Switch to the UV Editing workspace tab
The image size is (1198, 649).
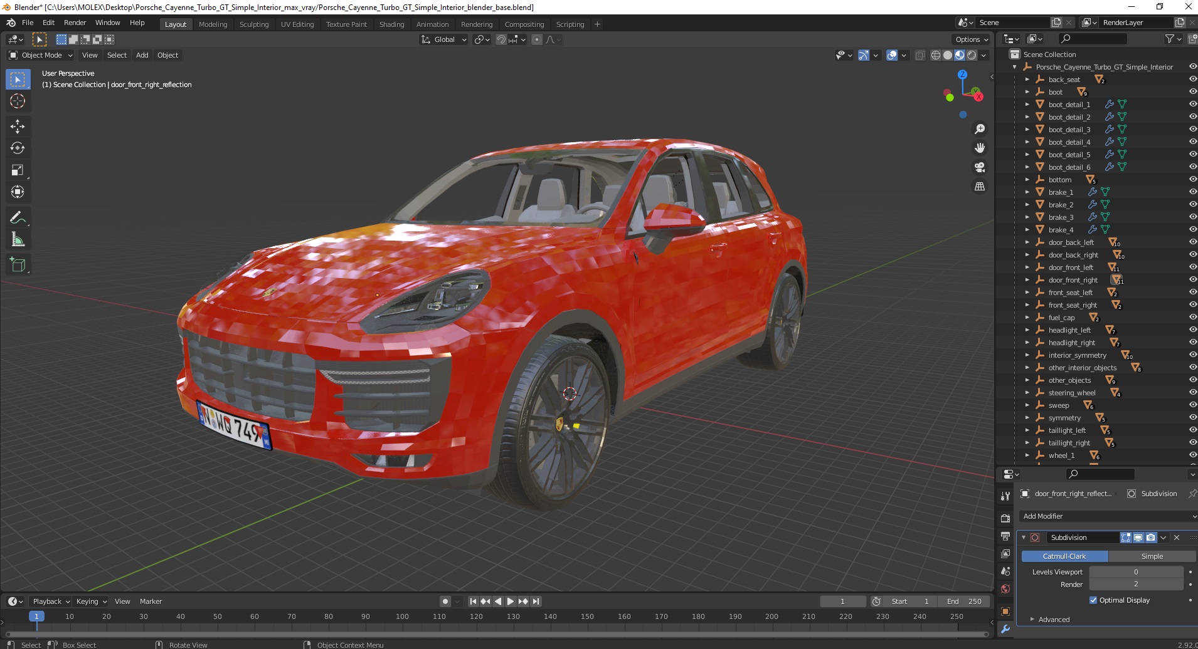297,24
